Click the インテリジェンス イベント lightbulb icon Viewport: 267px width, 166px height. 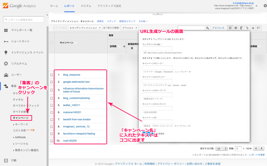click(x=6, y=52)
